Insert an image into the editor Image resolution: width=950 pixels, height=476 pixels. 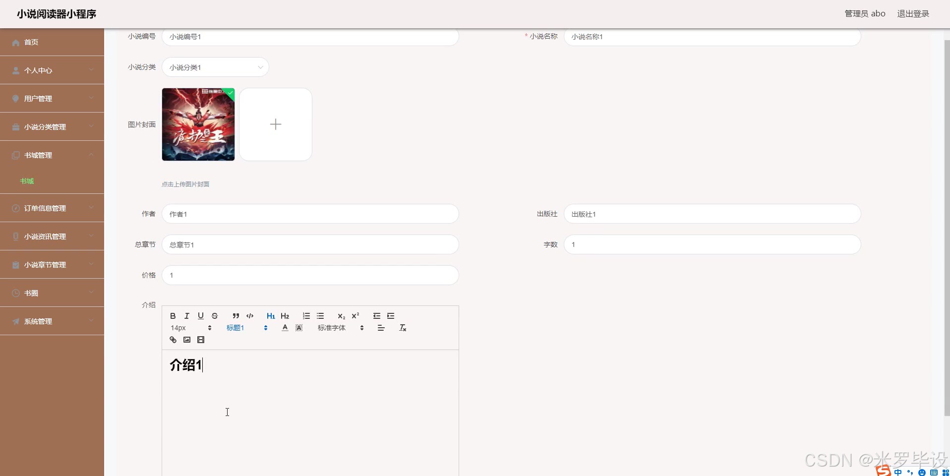[187, 340]
